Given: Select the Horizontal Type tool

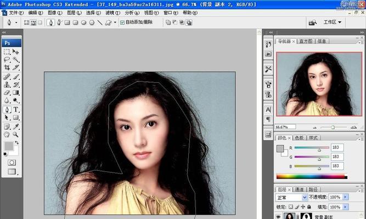Looking at the screenshot, I should [x=16, y=109].
